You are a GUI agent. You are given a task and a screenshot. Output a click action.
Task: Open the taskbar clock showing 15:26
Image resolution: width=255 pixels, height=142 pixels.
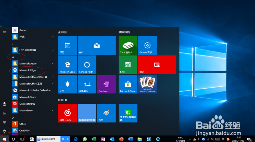(238, 139)
